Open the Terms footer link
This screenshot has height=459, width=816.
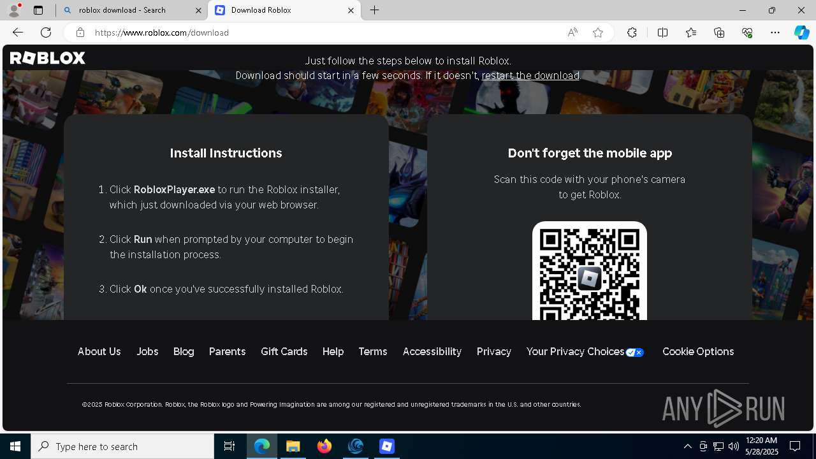point(373,351)
